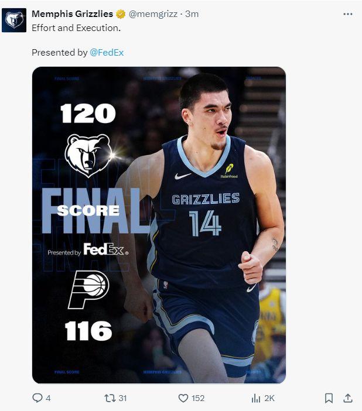Open the final score image
This screenshot has height=411, width=362.
click(x=159, y=225)
